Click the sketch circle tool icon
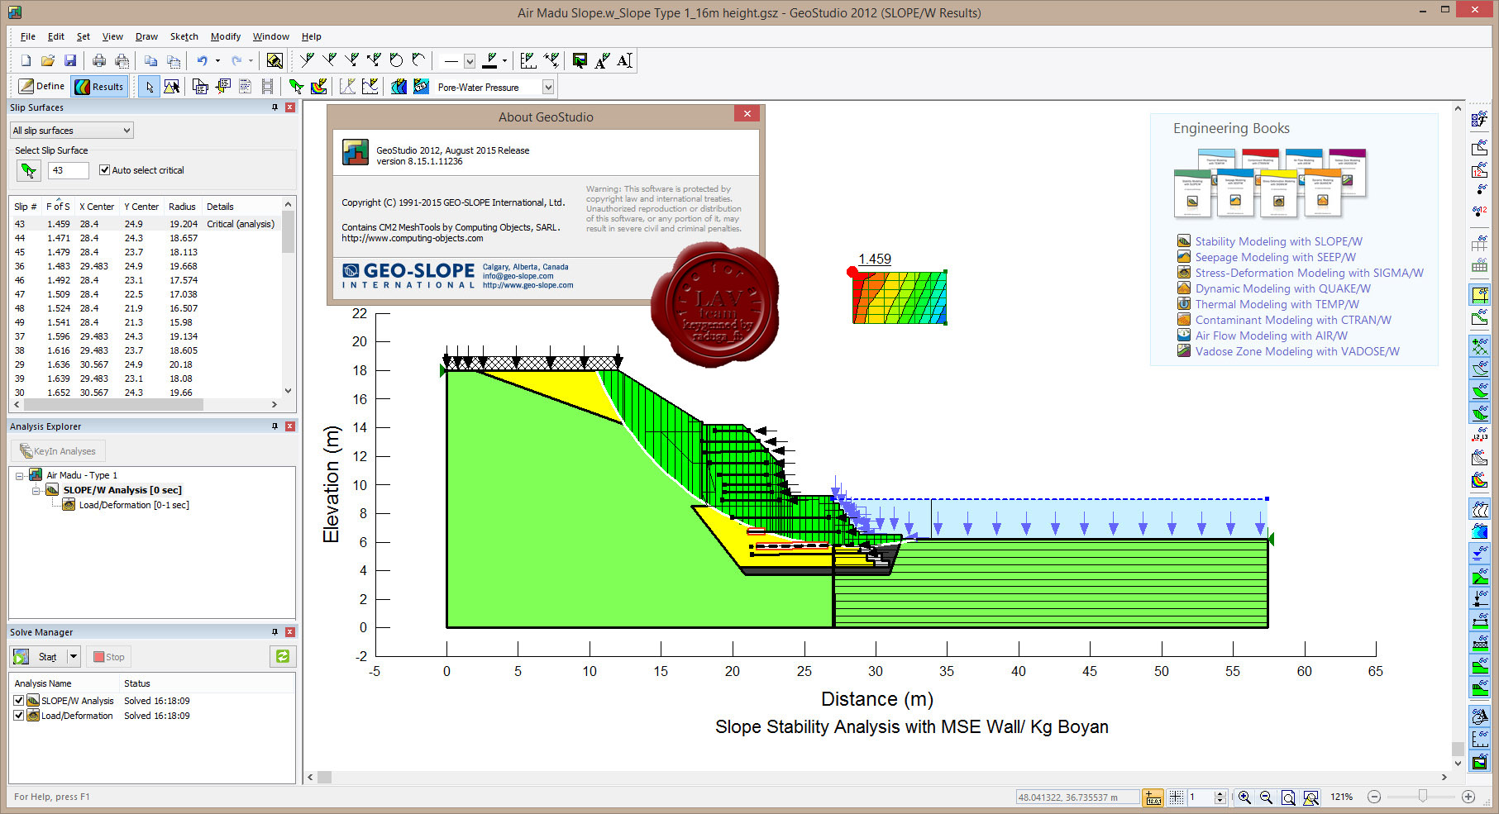 (x=396, y=60)
